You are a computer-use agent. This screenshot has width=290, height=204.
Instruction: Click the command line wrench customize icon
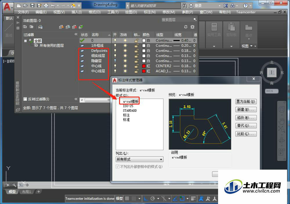(14, 185)
